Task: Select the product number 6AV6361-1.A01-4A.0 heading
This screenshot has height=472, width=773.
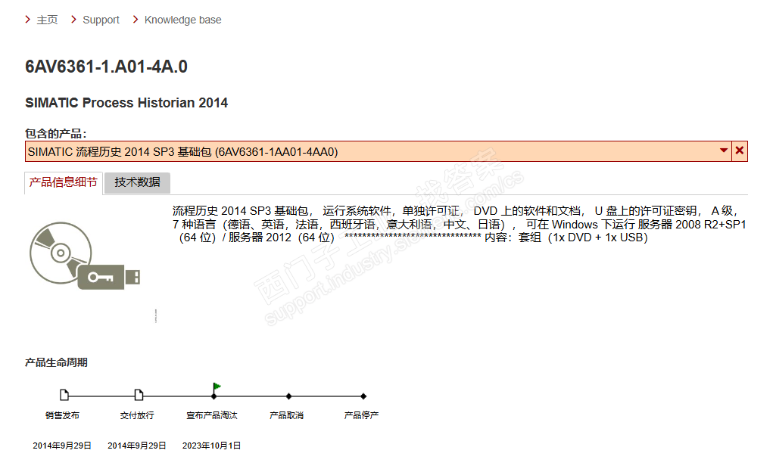Action: pos(107,67)
